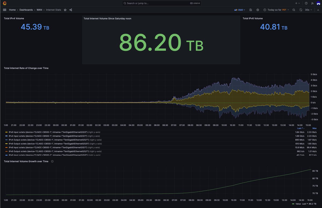Click the 1.84 Gb/s Last value
This screenshot has height=208, width=322.
(x=300, y=132)
